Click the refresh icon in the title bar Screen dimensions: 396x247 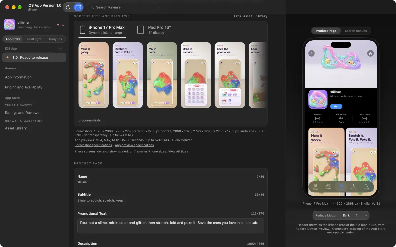[68, 7]
